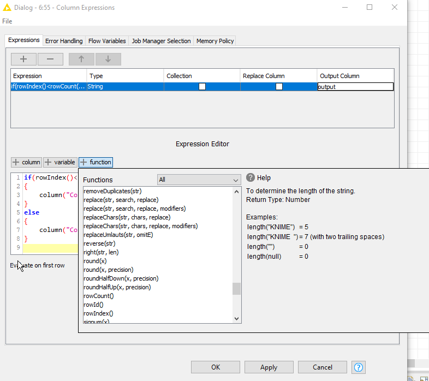Toggle the Replace Column checkbox
Viewport: 429px width, 381px height.
coord(279,87)
